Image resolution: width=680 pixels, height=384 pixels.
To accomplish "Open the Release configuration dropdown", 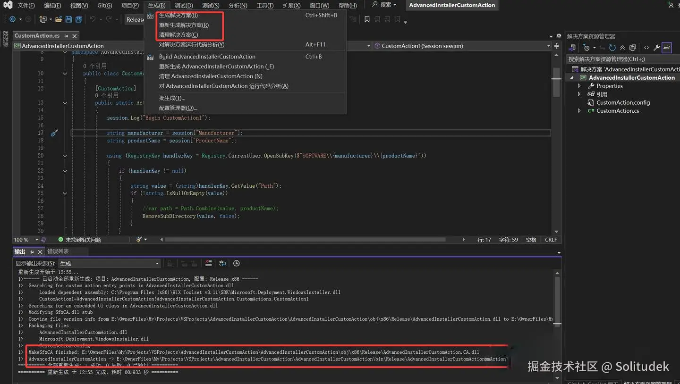I will pos(136,19).
